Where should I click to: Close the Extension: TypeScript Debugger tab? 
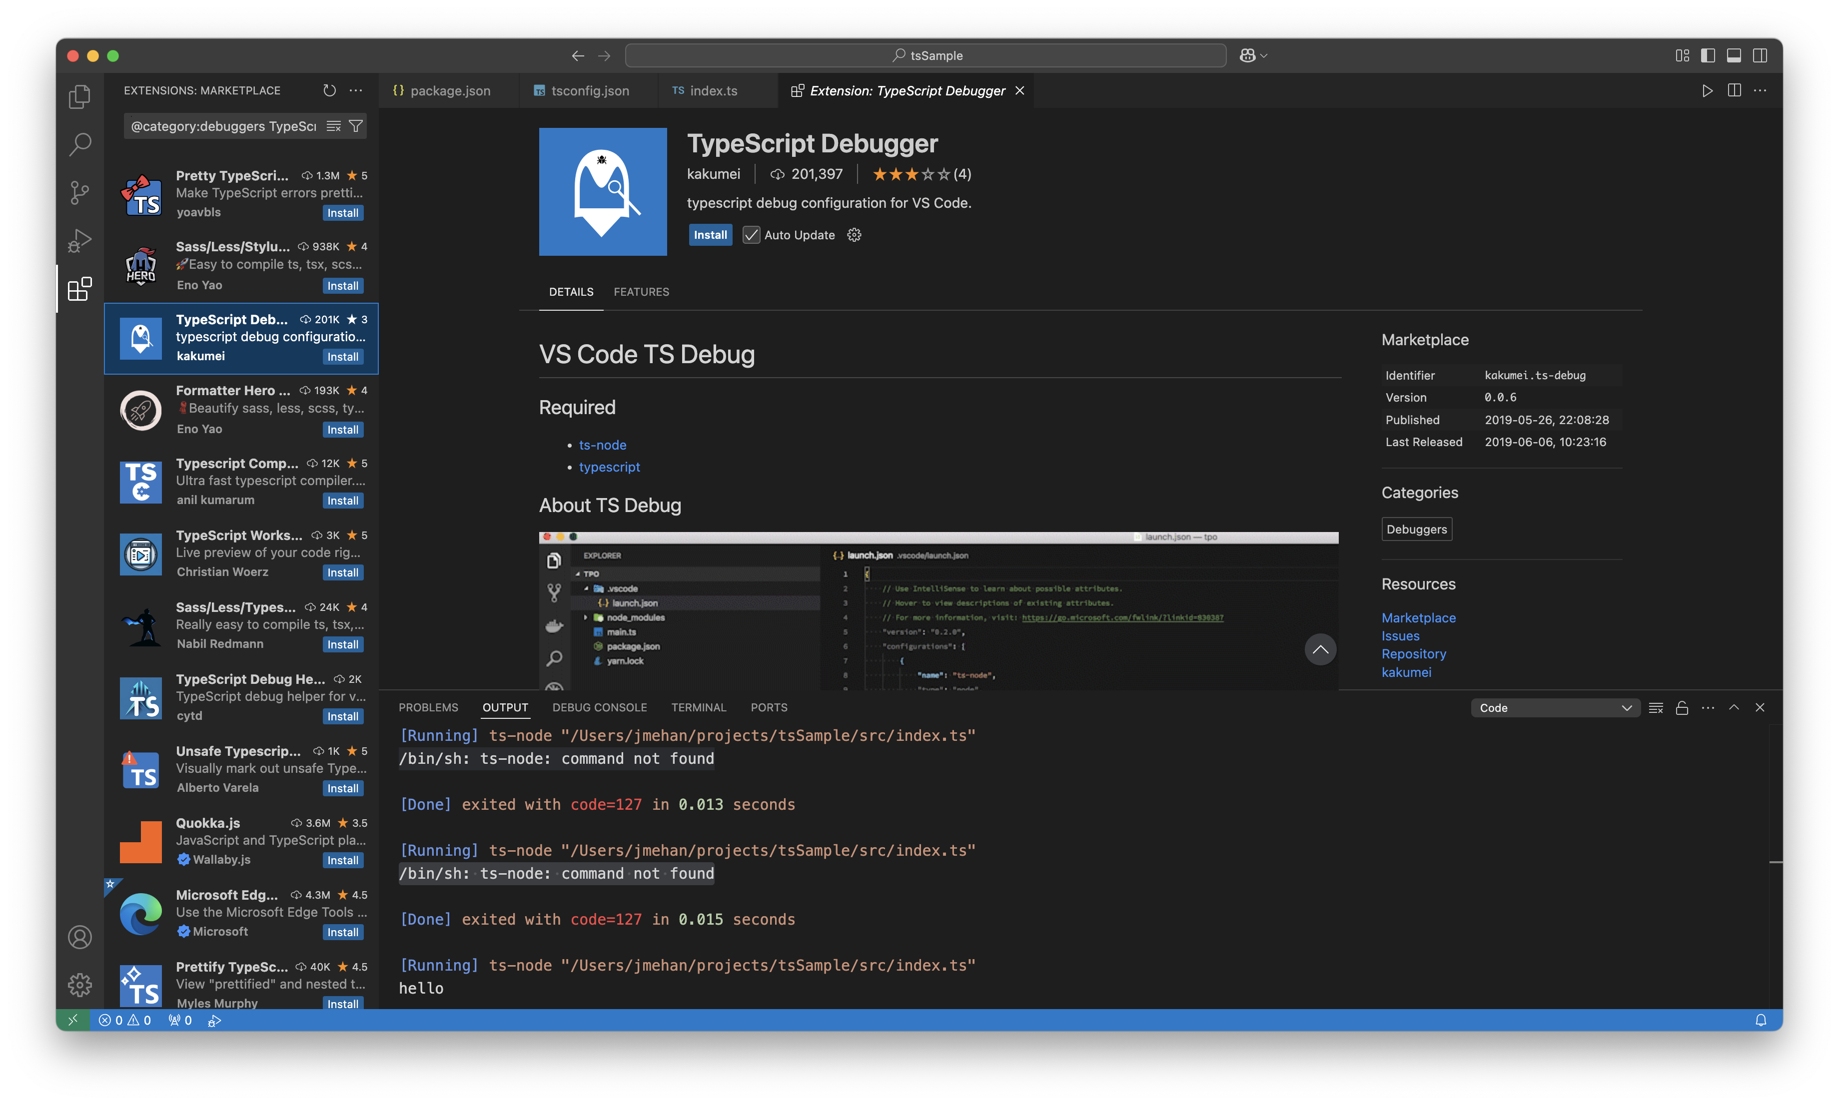pyautogui.click(x=1019, y=90)
